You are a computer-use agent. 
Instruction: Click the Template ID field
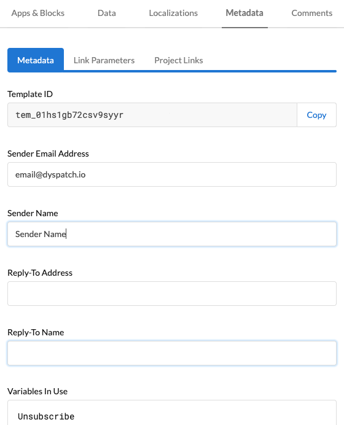(x=152, y=115)
